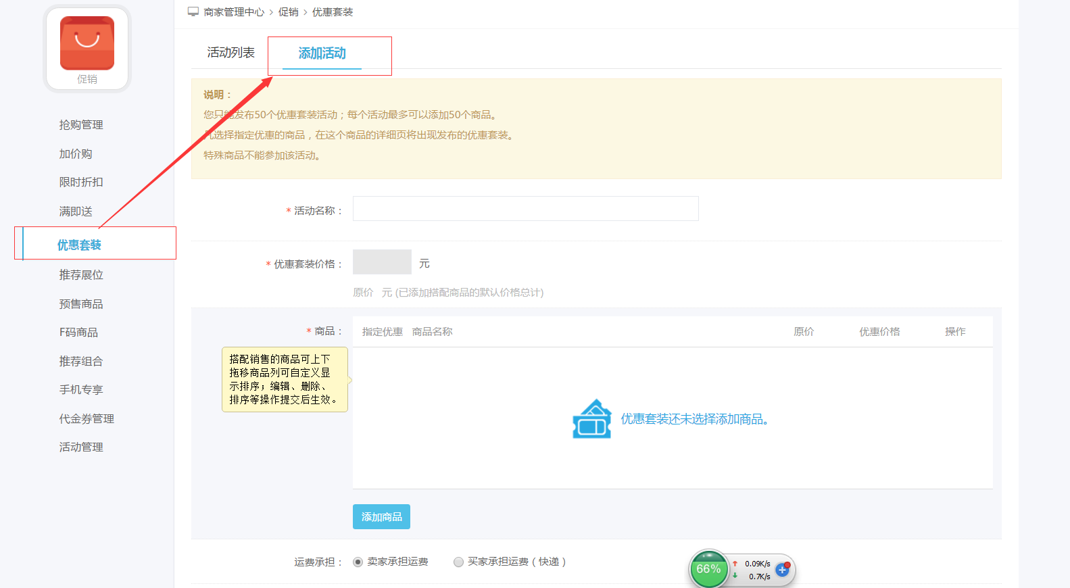Open 优惠套装 in the sidebar
Image resolution: width=1070 pixels, height=588 pixels.
coord(79,245)
